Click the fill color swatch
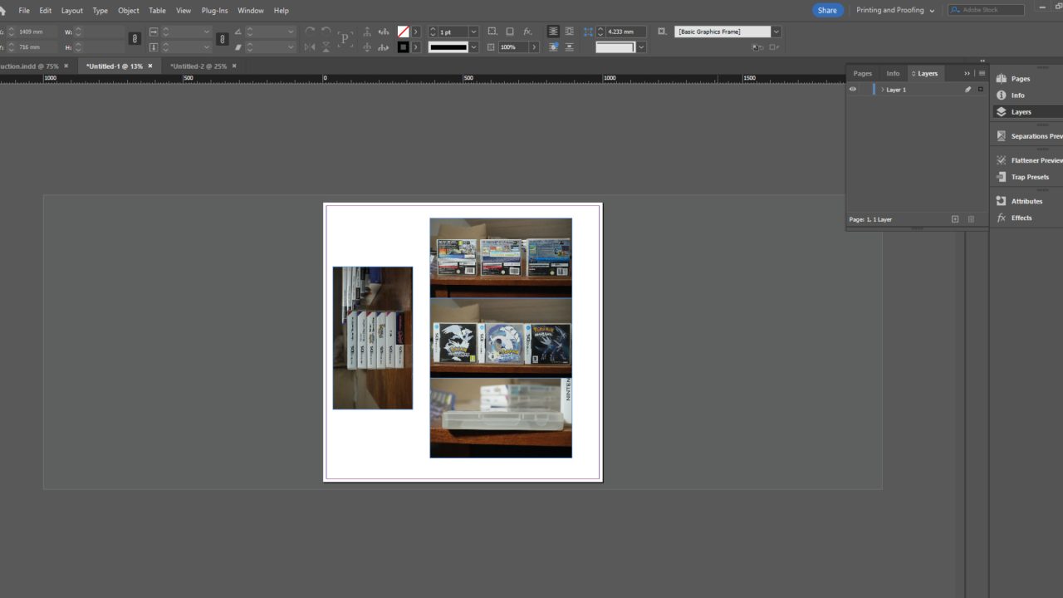Image resolution: width=1063 pixels, height=598 pixels. 403,32
